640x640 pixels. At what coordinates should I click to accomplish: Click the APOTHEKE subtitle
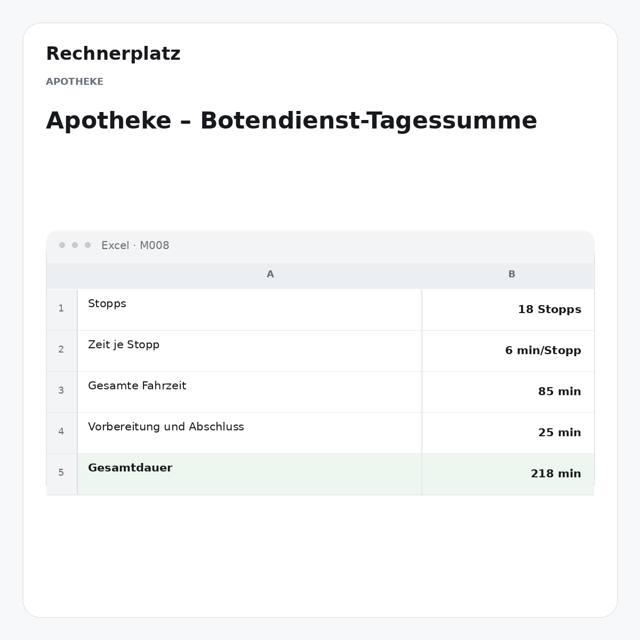[x=75, y=82]
